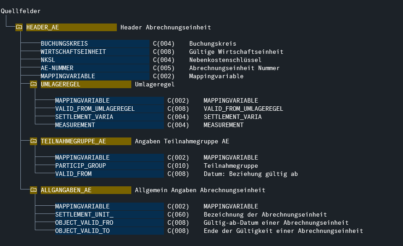Select the AE-NUMMER field
The width and height of the screenshot is (403, 246).
click(x=95, y=68)
